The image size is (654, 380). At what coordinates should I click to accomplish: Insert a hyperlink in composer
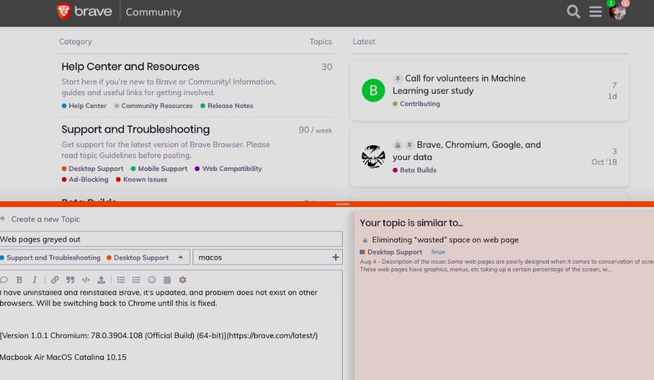point(55,280)
